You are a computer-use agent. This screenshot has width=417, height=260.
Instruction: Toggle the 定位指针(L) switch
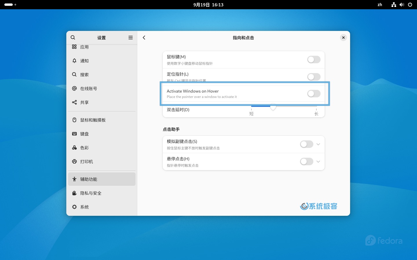pos(314,77)
